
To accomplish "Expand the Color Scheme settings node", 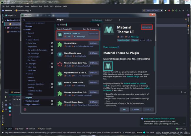I will tap(26, 40).
